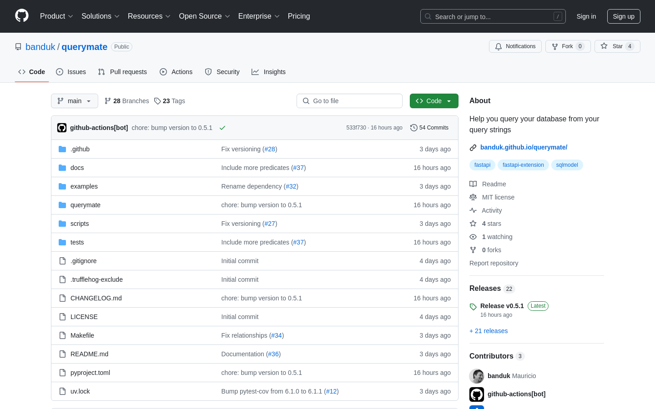
Task: Open the examples folder
Action: click(x=84, y=186)
